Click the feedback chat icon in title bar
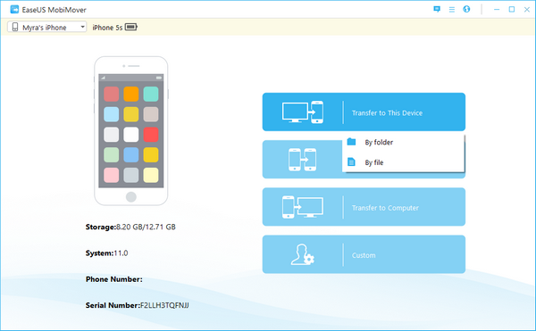 (437, 9)
